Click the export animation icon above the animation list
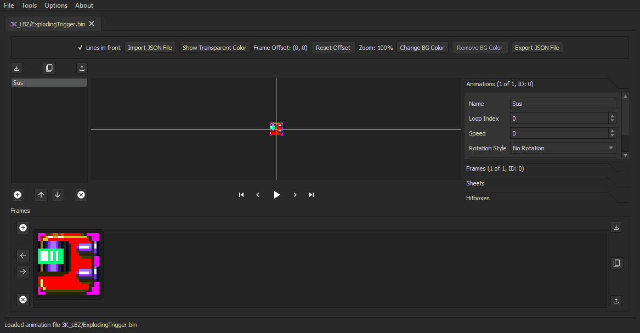This screenshot has height=333, width=640. (x=82, y=68)
